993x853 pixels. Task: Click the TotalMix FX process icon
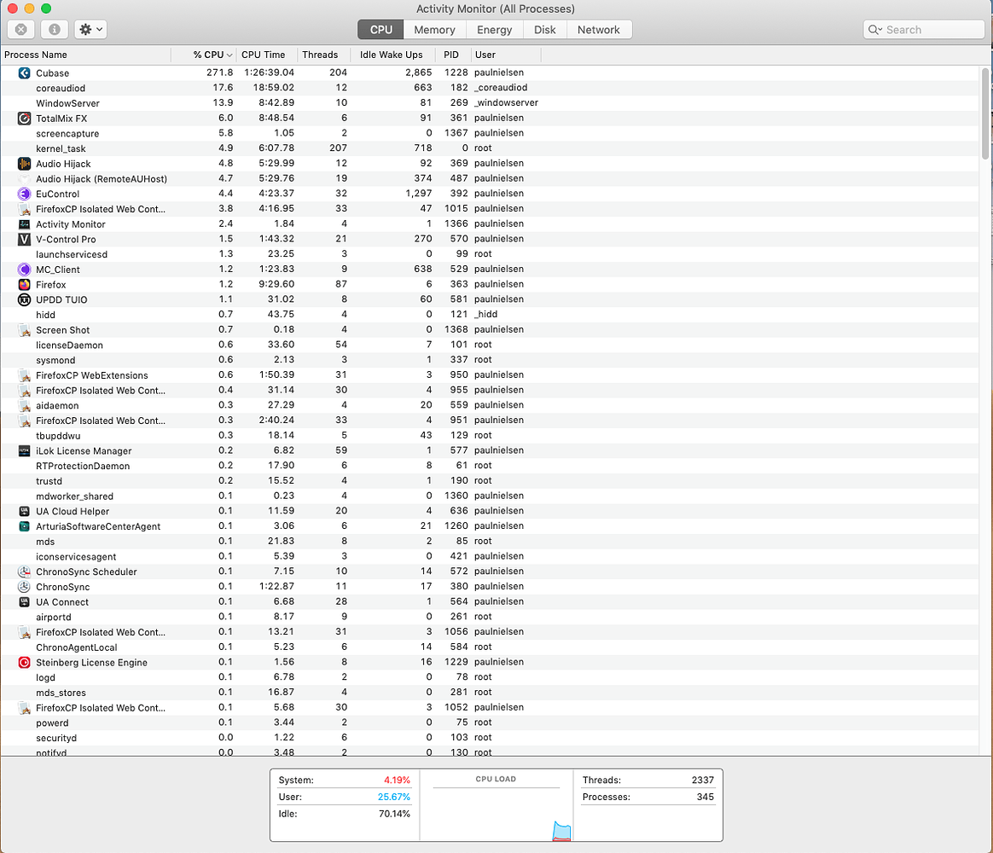pos(23,119)
